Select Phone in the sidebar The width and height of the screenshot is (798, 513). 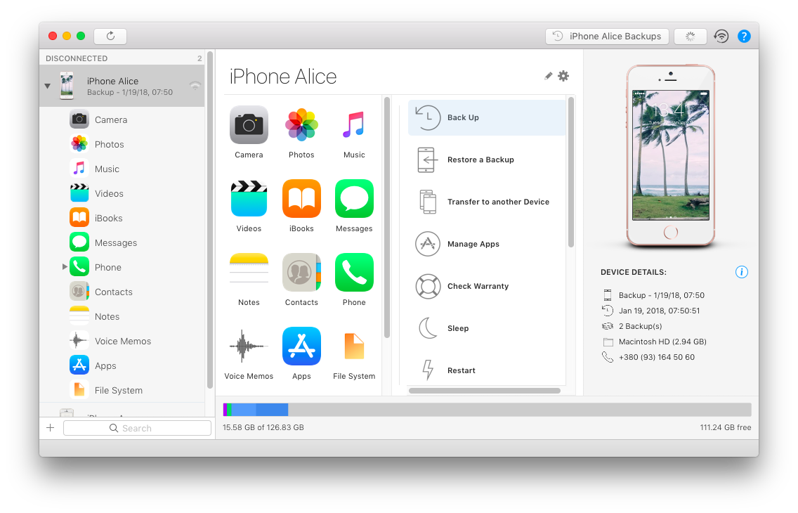(122, 267)
